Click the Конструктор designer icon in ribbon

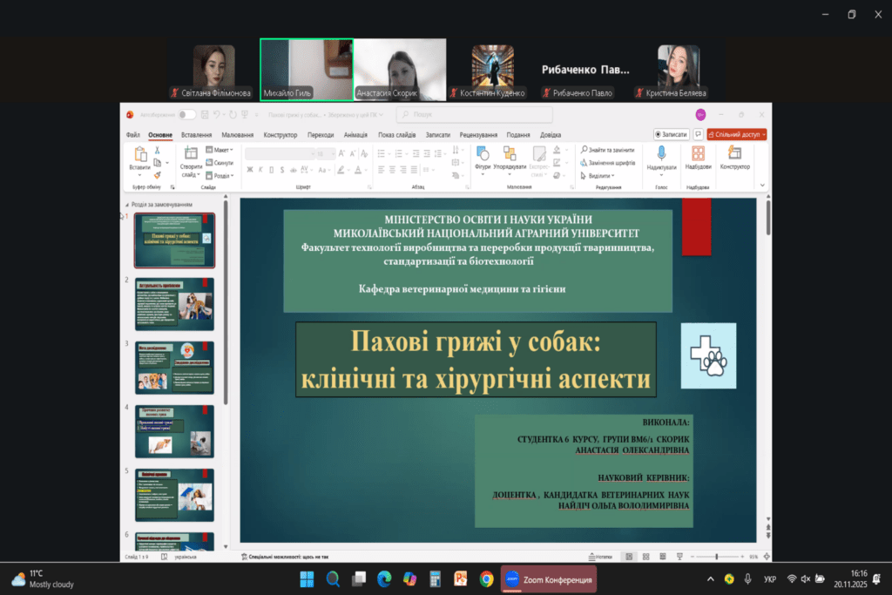[x=734, y=153]
